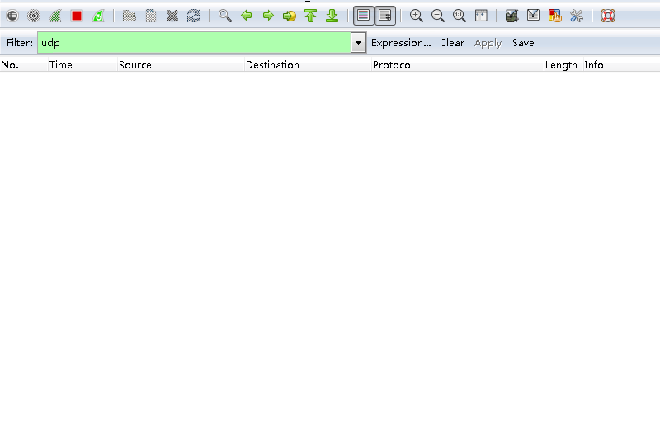Screen dimensions: 660x428
Task: Save the capture file icon
Action: [x=151, y=16]
